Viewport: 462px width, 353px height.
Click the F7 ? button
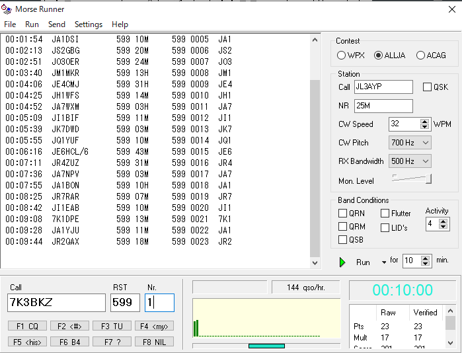tap(112, 342)
